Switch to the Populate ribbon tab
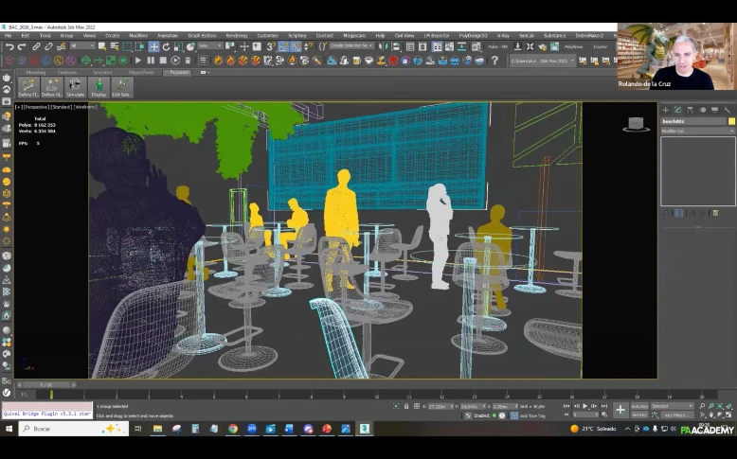This screenshot has height=459, width=737. 179,72
